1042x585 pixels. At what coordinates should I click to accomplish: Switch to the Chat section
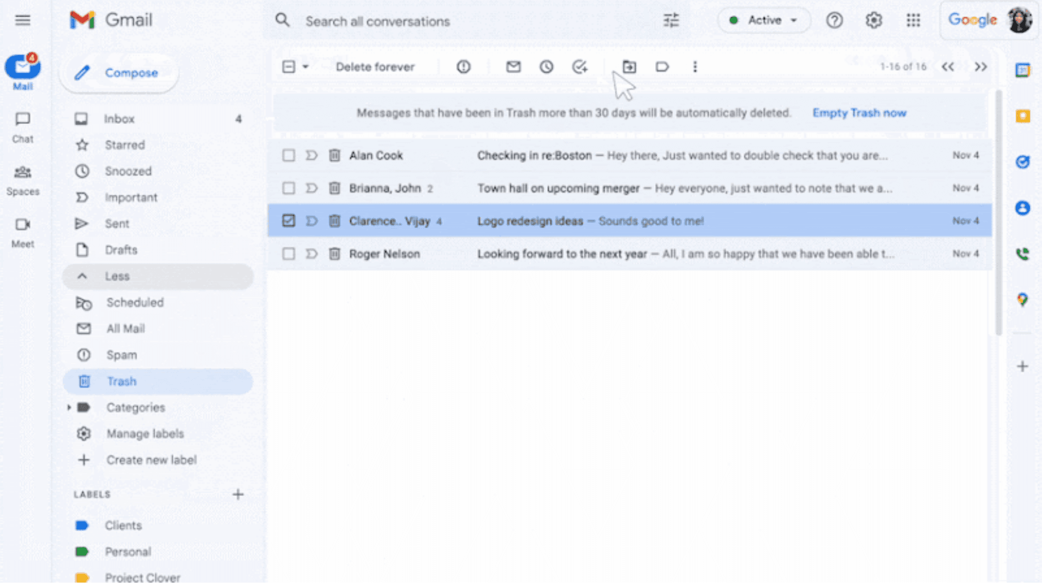[22, 126]
